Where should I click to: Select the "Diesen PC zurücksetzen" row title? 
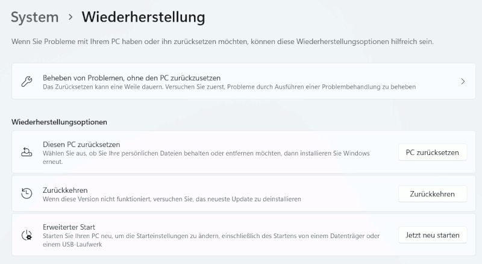[81, 145]
